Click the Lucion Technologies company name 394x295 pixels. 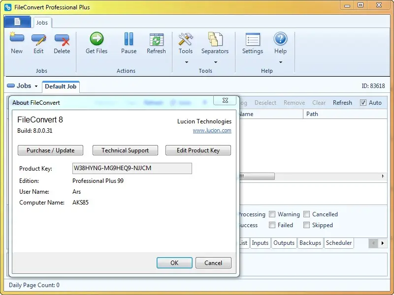click(204, 121)
